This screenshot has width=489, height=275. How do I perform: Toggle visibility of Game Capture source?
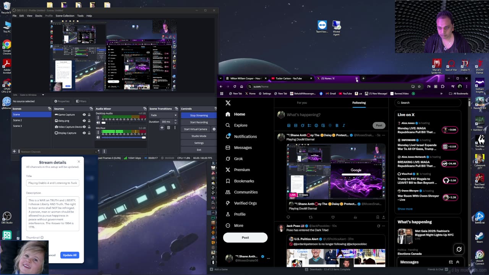84,115
